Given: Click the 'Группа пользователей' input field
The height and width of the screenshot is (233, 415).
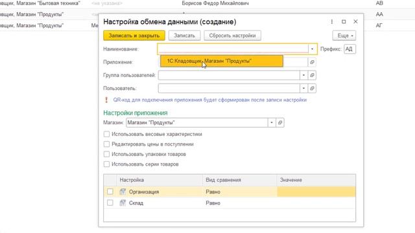Looking at the screenshot, I should tap(229, 75).
